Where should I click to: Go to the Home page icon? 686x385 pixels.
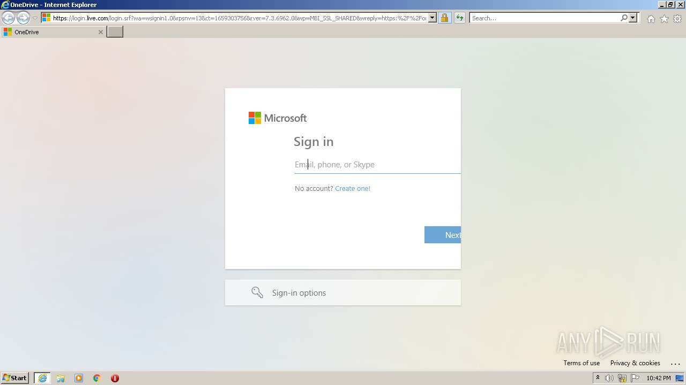pyautogui.click(x=651, y=19)
